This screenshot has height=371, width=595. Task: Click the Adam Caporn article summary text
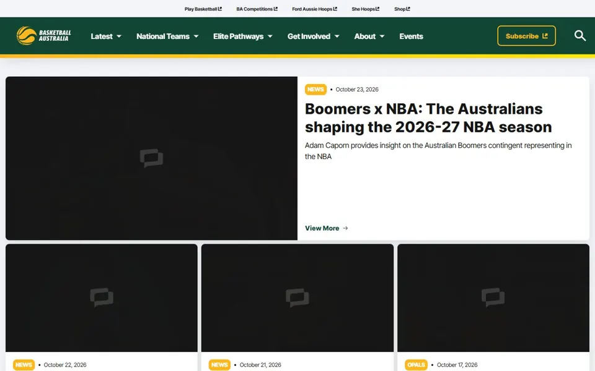click(438, 151)
